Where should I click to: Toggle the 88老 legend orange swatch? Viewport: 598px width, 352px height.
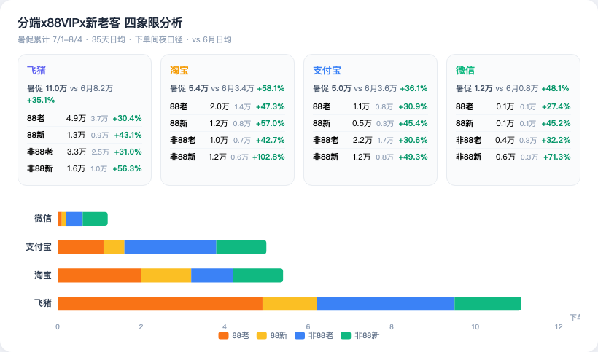tap(223, 336)
